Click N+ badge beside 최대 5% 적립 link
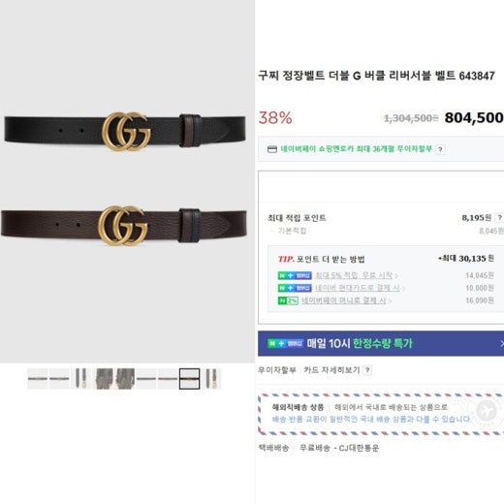 click(295, 275)
